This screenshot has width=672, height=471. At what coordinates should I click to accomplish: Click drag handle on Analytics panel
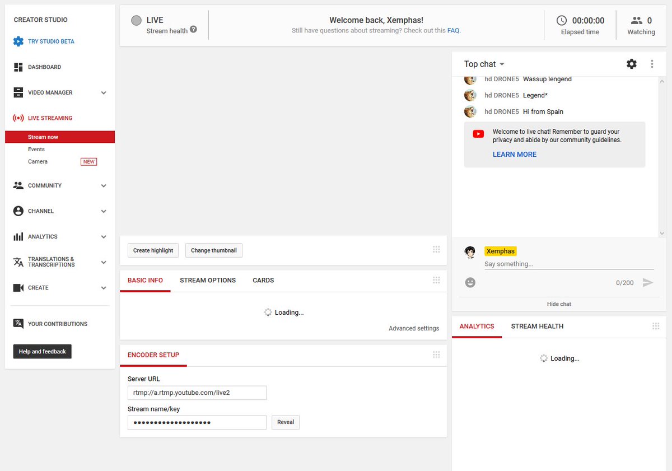tap(656, 326)
